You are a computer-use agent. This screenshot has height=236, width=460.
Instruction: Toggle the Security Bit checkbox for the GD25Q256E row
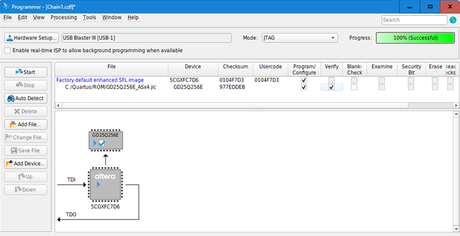click(x=411, y=87)
